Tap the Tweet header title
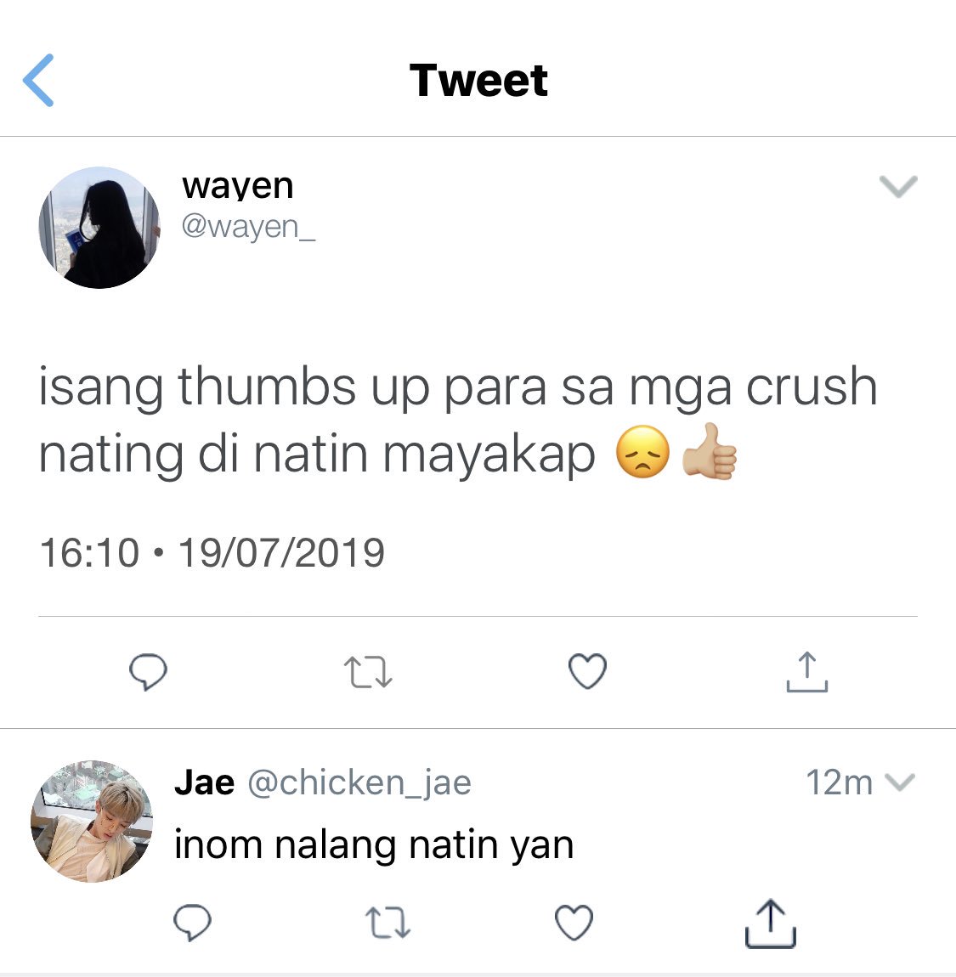Screen dimensions: 956x977 pyautogui.click(x=478, y=81)
